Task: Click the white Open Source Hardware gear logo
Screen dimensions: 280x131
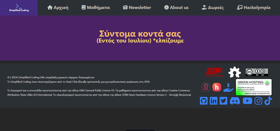Action: [x=235, y=72]
